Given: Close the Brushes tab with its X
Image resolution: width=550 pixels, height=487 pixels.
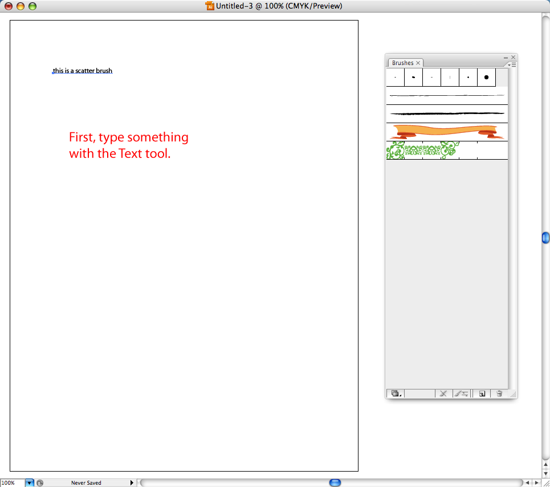Looking at the screenshot, I should point(418,63).
